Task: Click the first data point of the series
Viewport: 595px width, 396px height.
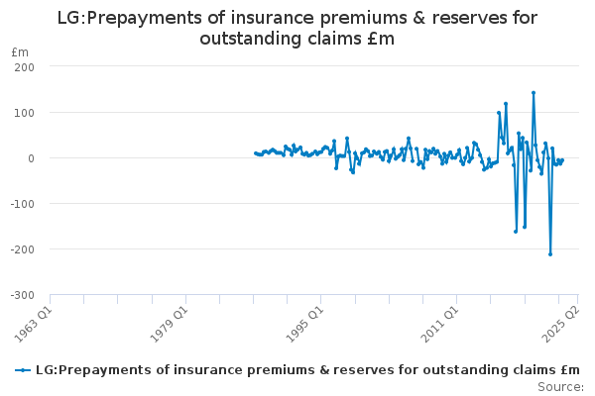Action: coord(255,153)
